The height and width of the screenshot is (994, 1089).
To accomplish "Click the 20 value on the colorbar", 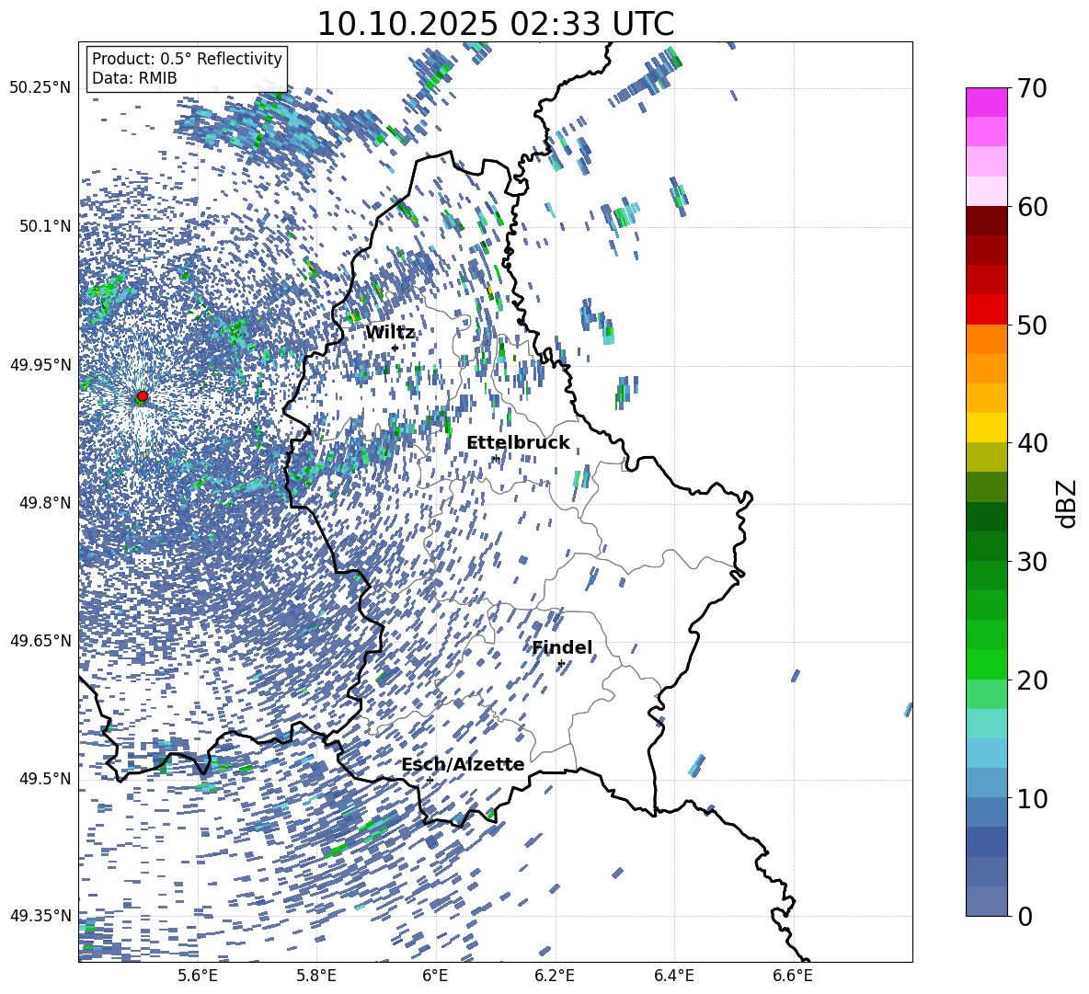I will click(1032, 680).
